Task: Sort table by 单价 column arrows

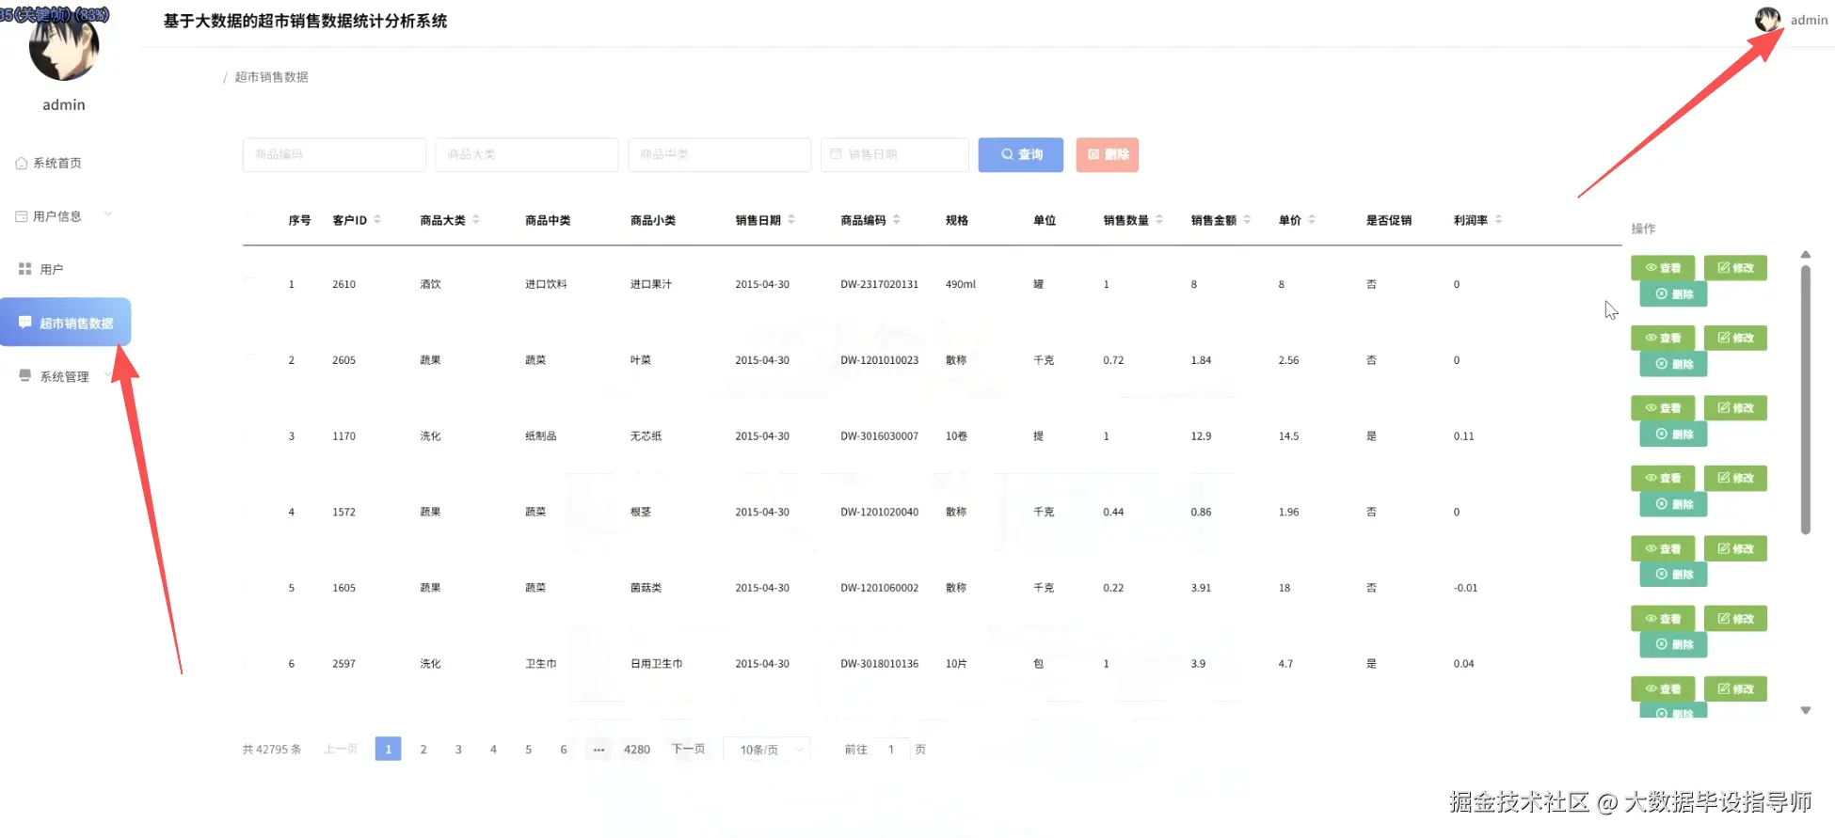Action: click(x=1312, y=219)
